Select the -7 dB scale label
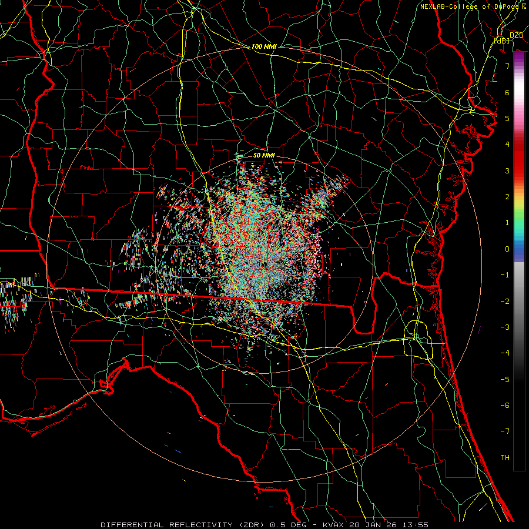 click(x=505, y=431)
